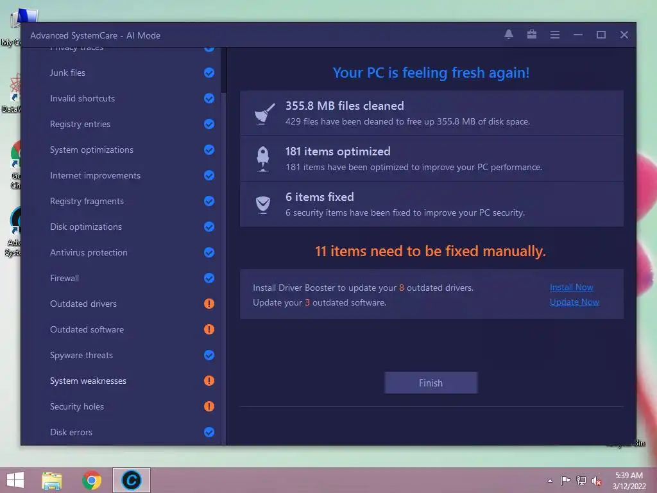Click Install Now for Driver Booster
The image size is (657, 493).
coord(571,287)
